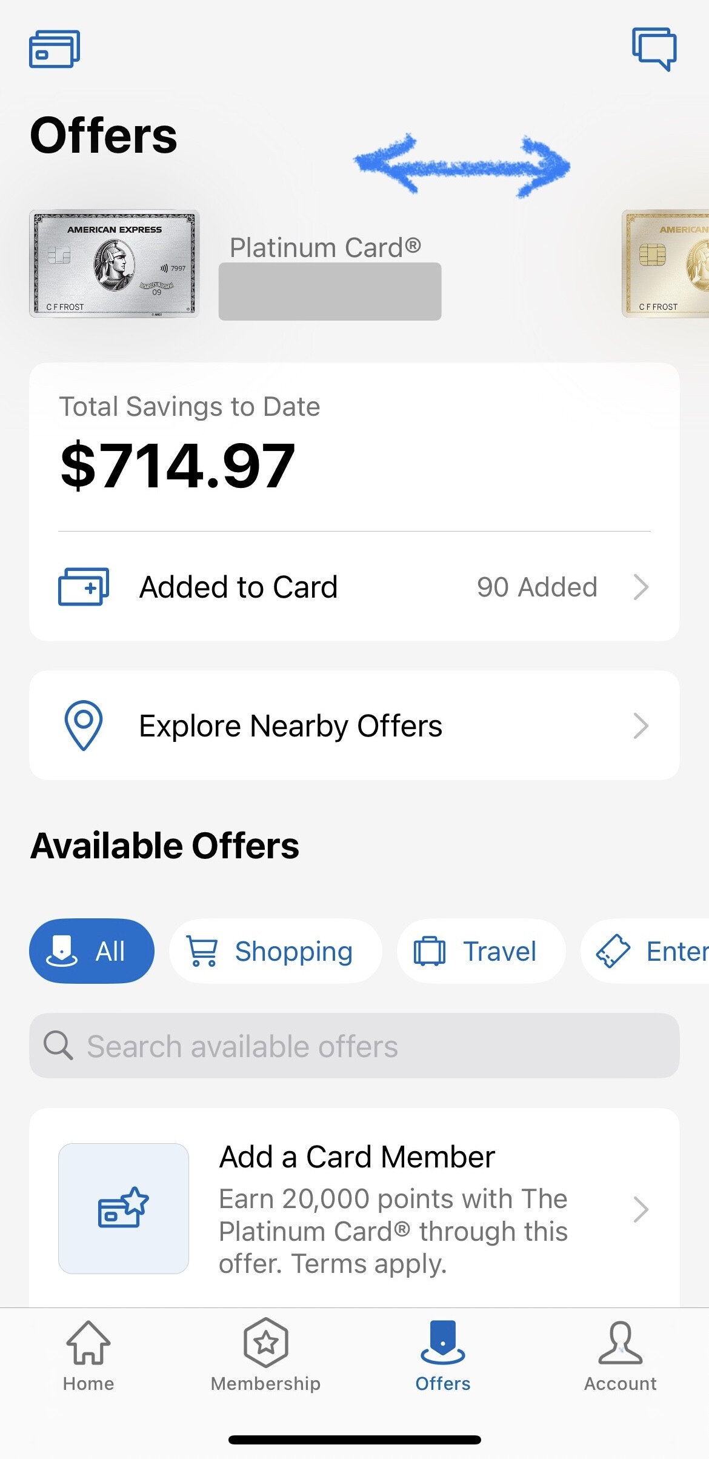Expand Added to Card chevron arrow
Screen dimensions: 709x1459
click(x=641, y=587)
